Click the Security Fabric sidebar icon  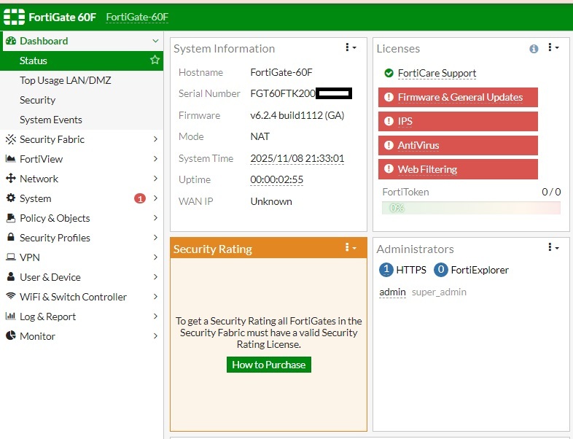[11, 139]
